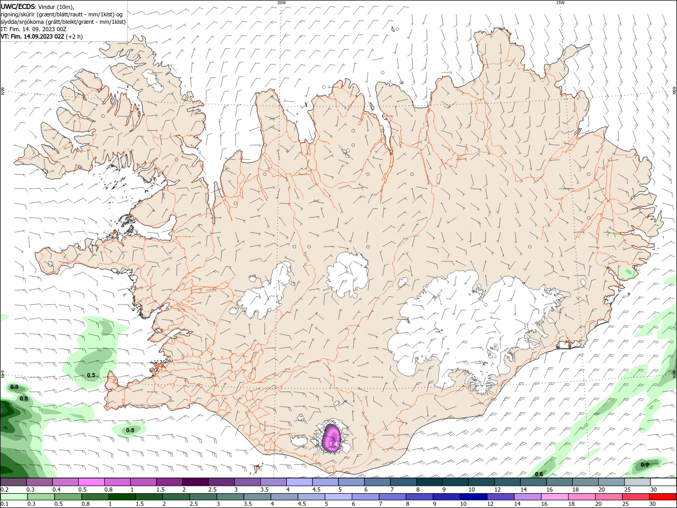Screen dimensions: 677x508
Task: Pick the dusky purple 0.2 snow swatch
Action: point(14,482)
